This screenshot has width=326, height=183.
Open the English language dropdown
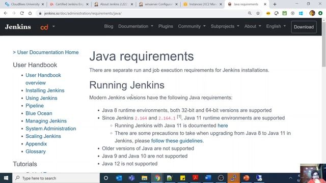(276, 26)
